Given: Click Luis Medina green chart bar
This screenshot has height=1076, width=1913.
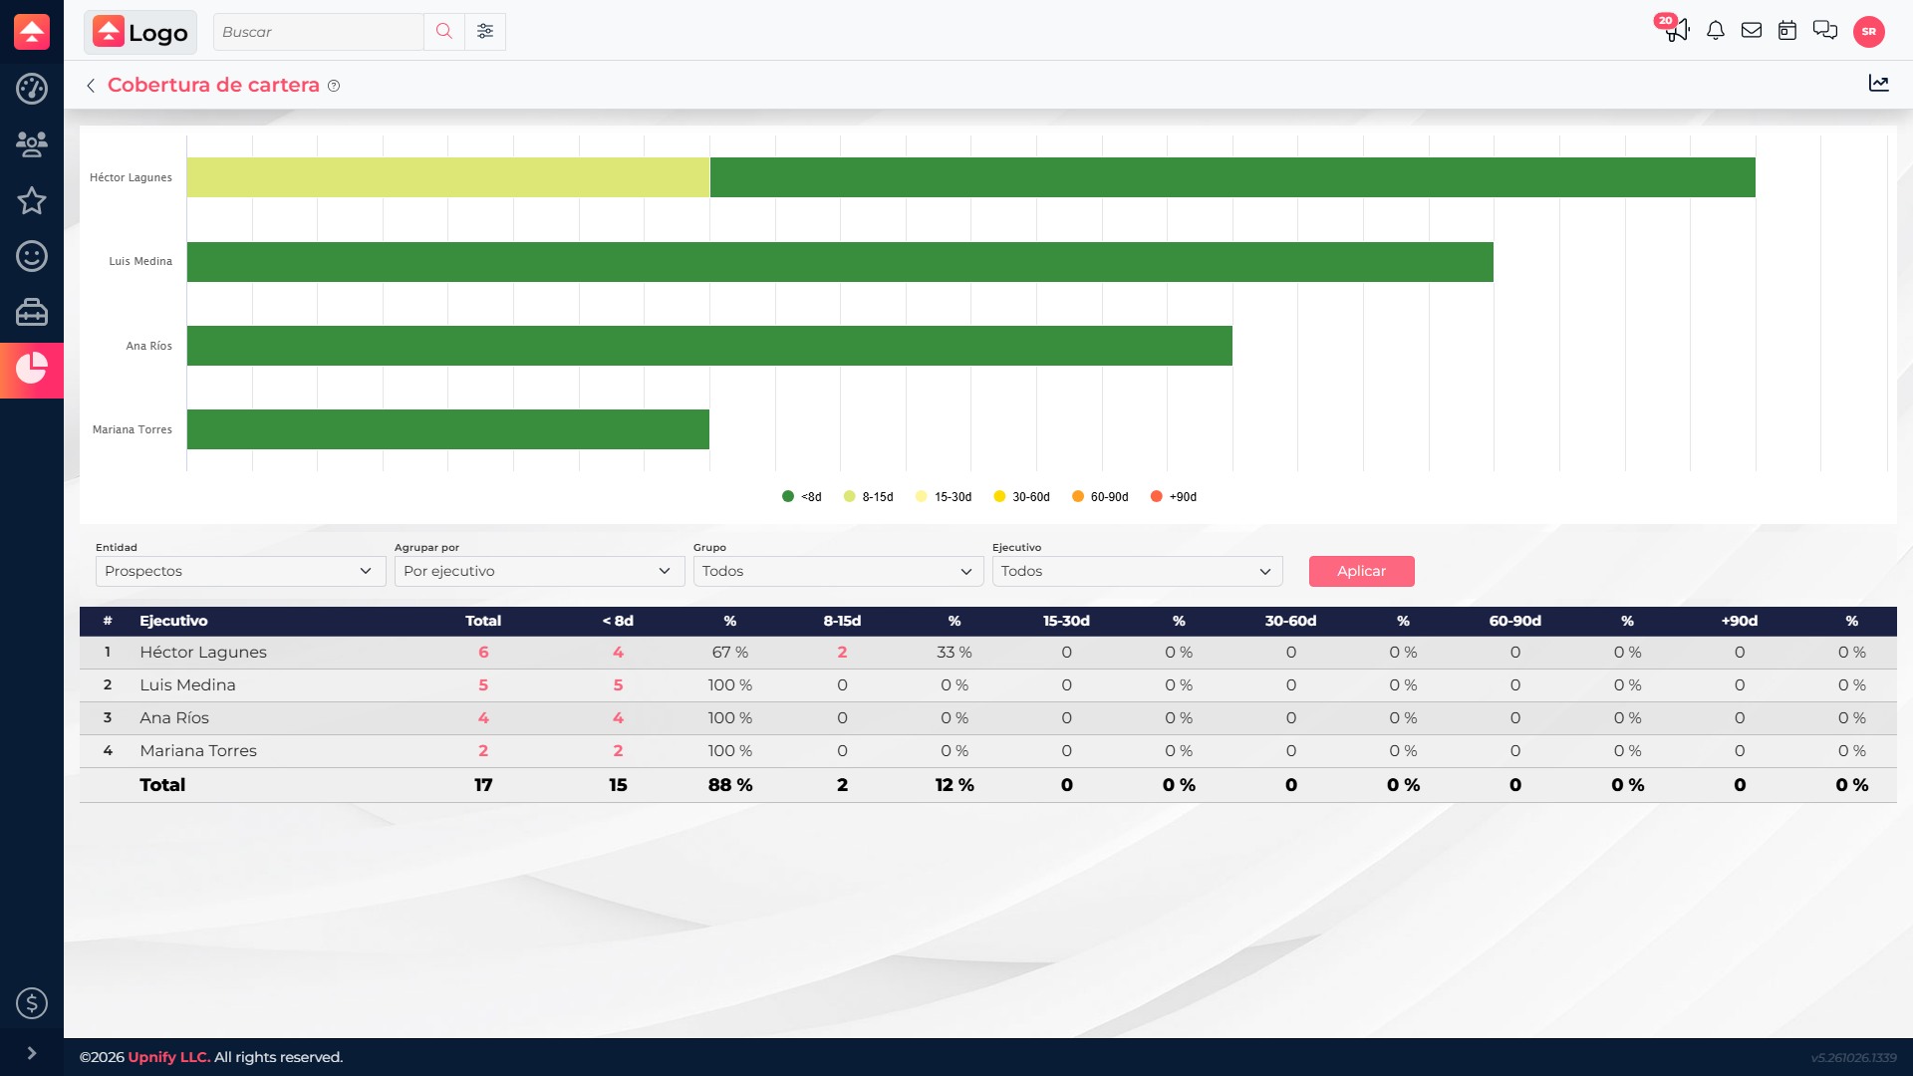Looking at the screenshot, I should [840, 262].
